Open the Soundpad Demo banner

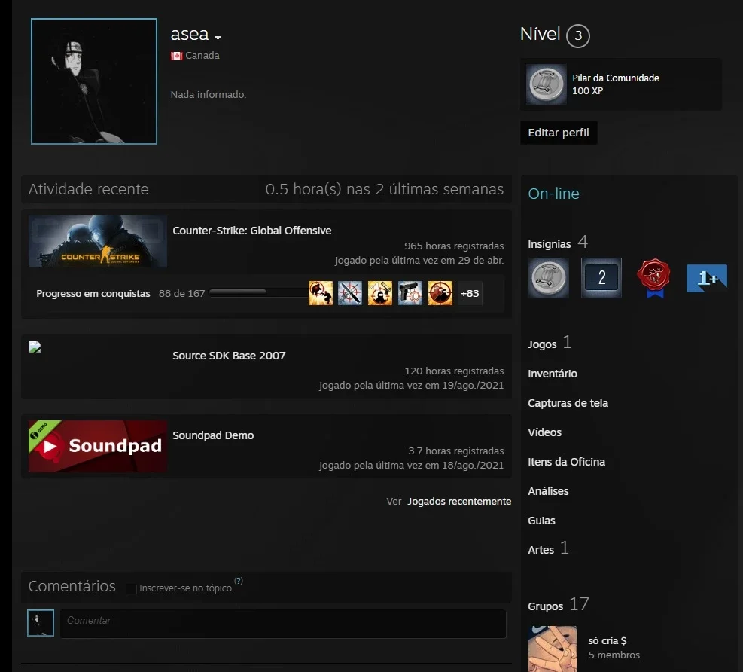98,446
